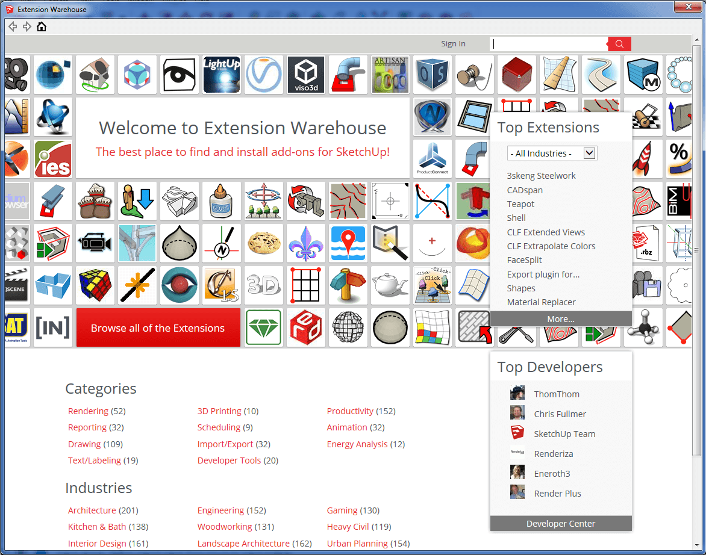Open the Rubik's cube extension
The width and height of the screenshot is (706, 555).
[95, 285]
